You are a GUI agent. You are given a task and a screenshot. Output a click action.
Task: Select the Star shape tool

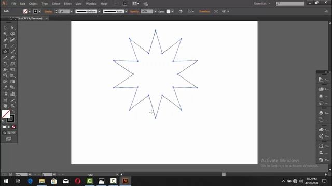pyautogui.click(x=5, y=52)
